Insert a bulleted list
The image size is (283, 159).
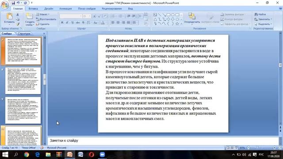[x=113, y=16]
